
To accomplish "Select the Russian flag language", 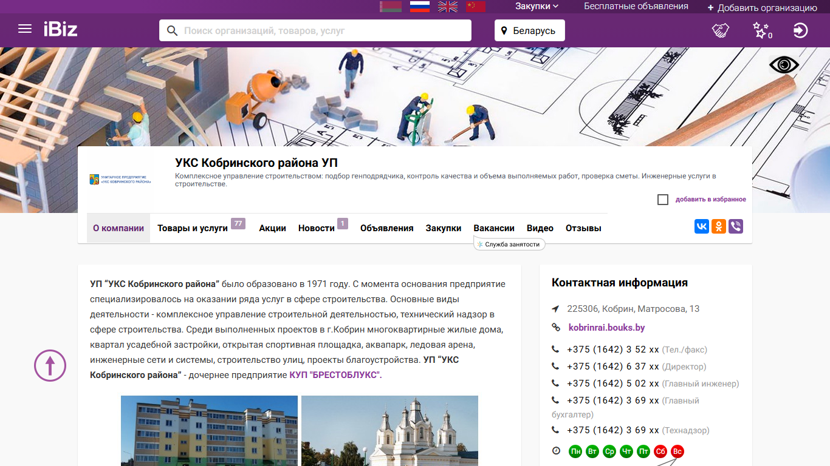I will pos(420,7).
